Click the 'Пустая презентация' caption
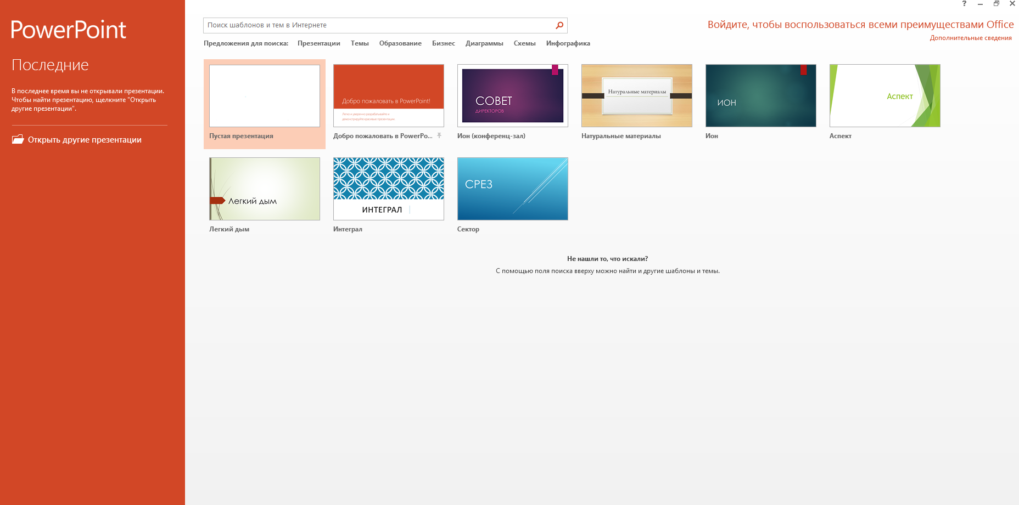The height and width of the screenshot is (505, 1019). [x=241, y=136]
